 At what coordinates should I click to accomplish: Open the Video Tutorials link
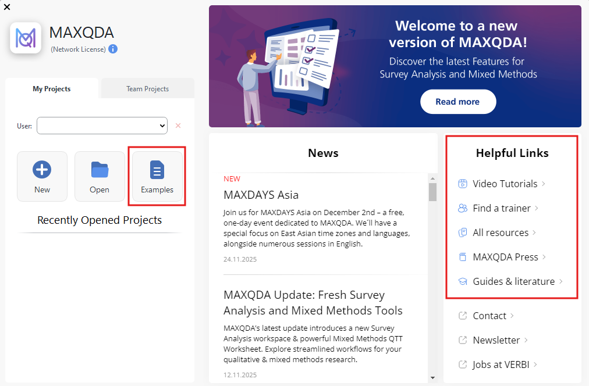pyautogui.click(x=505, y=184)
